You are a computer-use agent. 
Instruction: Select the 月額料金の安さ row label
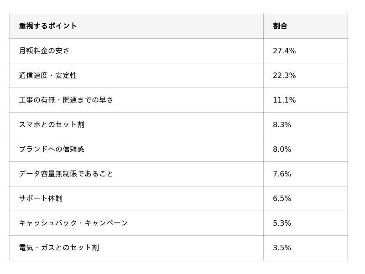pos(136,51)
